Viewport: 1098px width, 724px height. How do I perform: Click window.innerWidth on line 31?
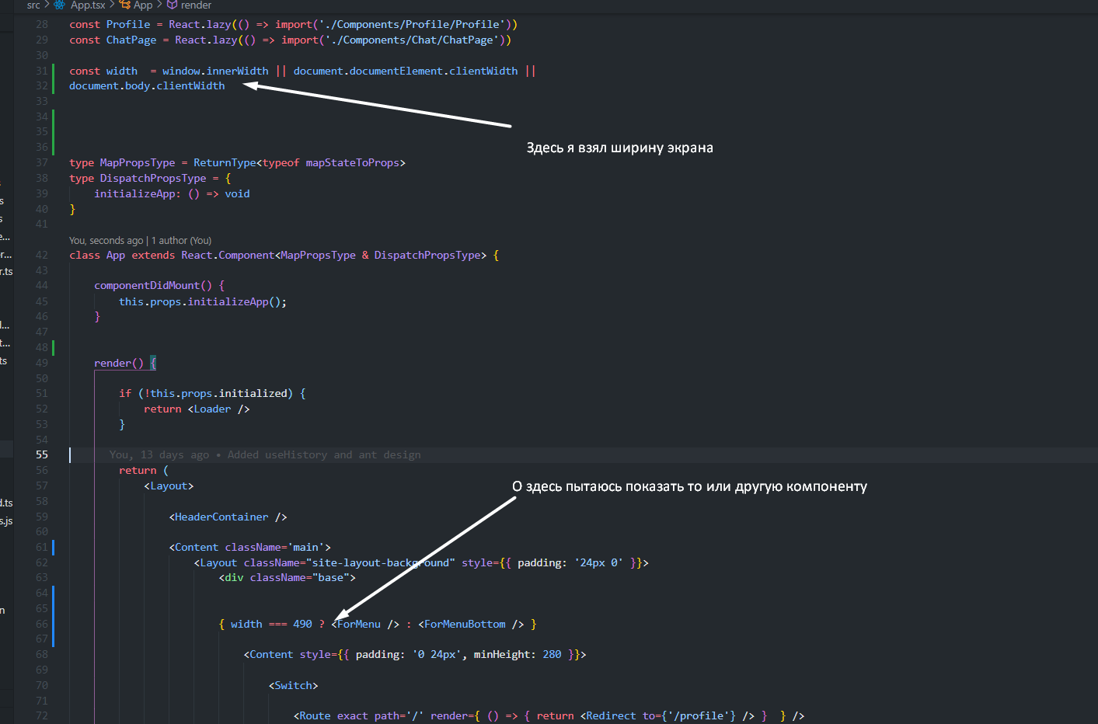click(x=215, y=71)
